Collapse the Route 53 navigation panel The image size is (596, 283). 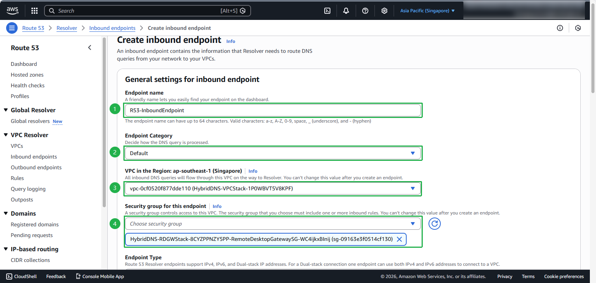click(90, 47)
